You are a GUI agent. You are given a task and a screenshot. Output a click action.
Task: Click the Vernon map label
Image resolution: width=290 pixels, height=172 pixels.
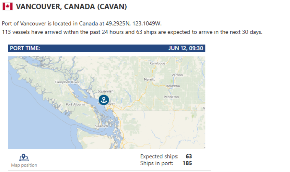tap(177, 75)
